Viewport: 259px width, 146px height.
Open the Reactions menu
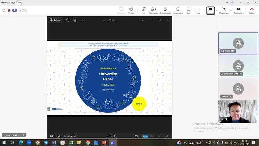[x=178, y=10]
